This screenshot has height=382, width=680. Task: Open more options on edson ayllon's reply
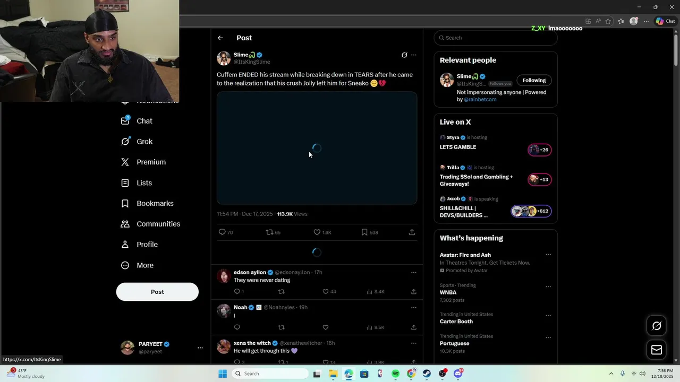tap(414, 272)
